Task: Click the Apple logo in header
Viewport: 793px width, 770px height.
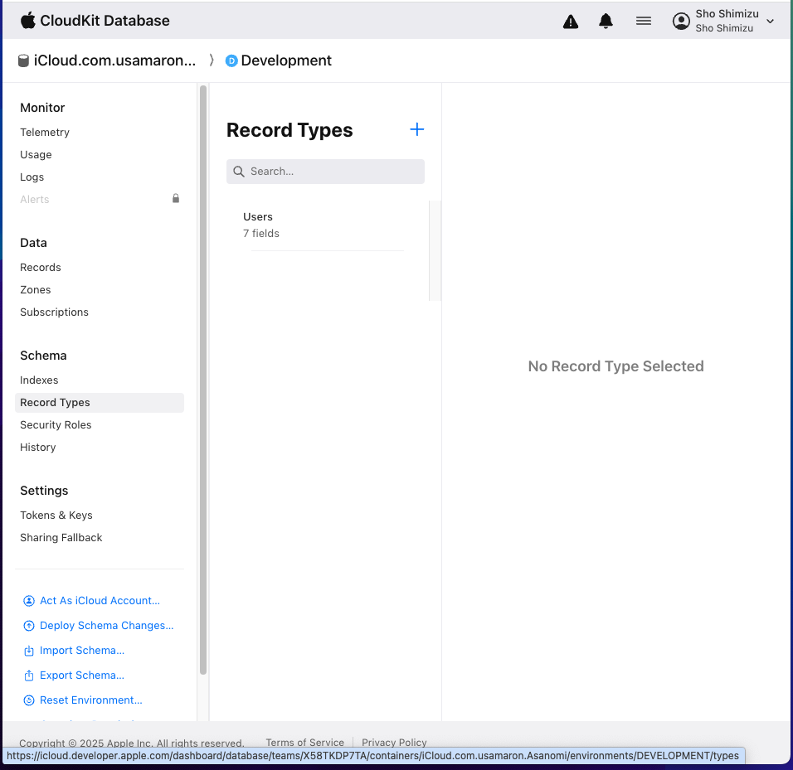Action: [28, 21]
